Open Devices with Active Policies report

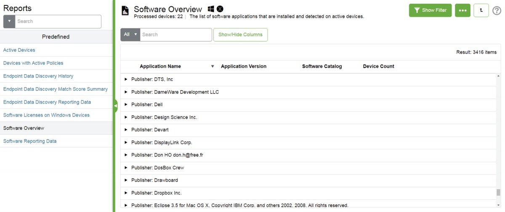(x=33, y=63)
